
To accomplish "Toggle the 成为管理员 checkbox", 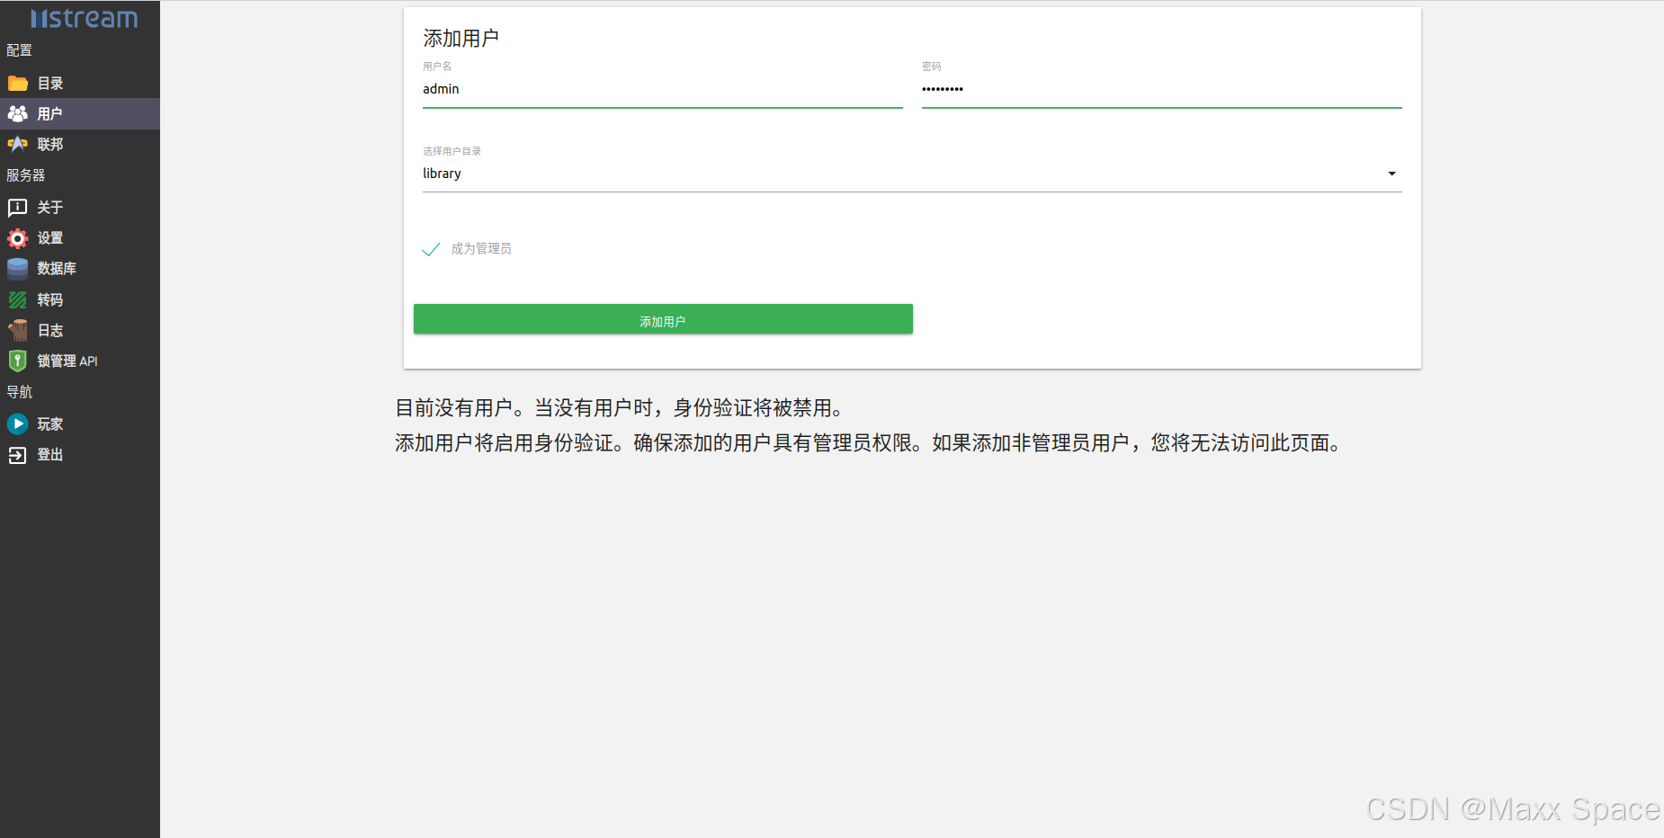I will (x=431, y=249).
